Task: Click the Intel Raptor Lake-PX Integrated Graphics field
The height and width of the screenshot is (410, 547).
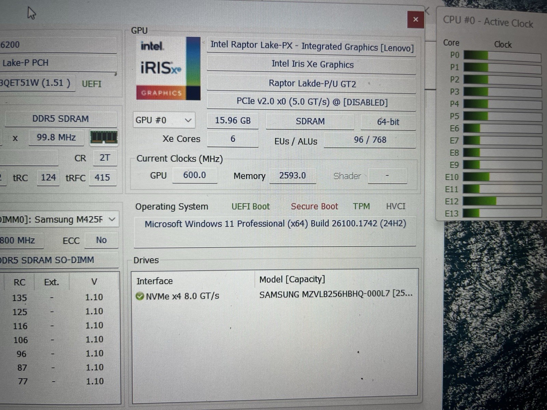Action: (x=311, y=46)
